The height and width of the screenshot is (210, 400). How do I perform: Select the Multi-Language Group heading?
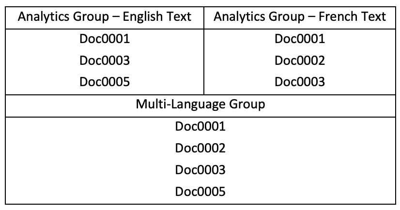(x=200, y=105)
